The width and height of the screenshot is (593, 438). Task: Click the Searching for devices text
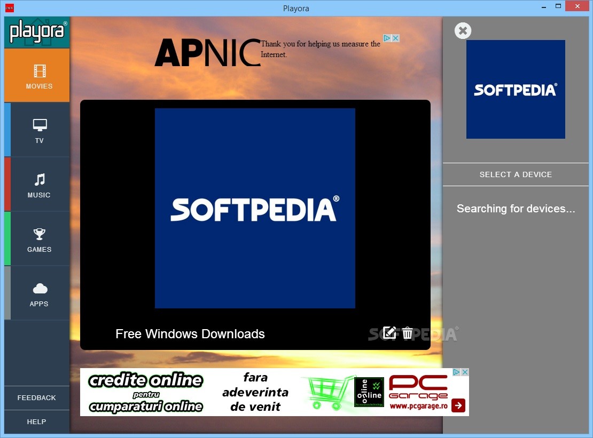pos(516,209)
